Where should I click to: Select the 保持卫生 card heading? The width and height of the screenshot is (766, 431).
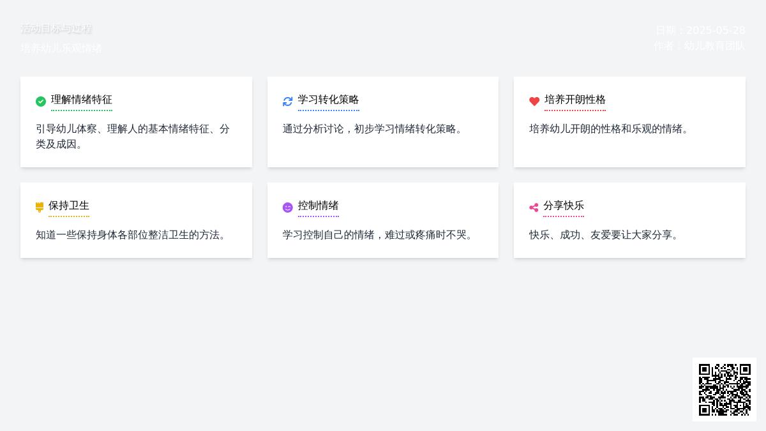(x=69, y=206)
